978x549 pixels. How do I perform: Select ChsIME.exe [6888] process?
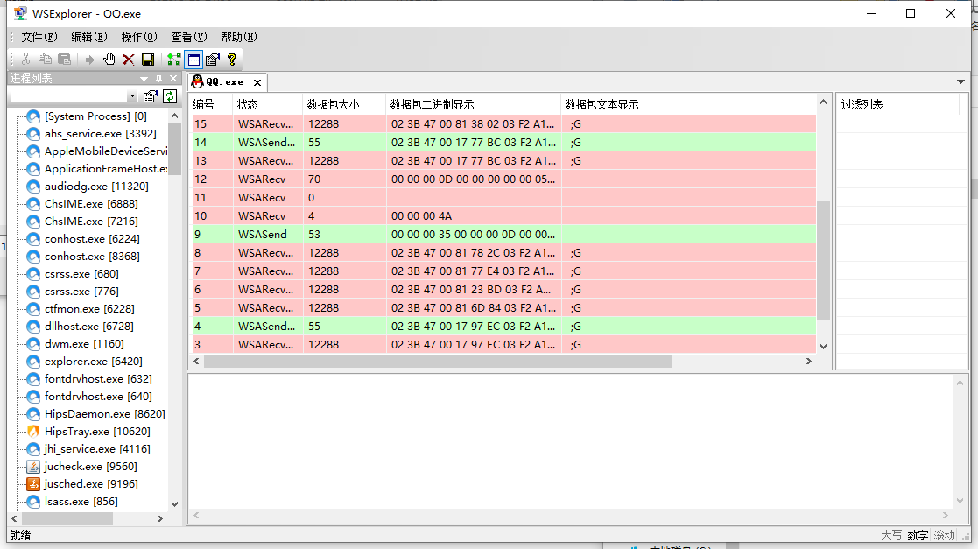(x=91, y=203)
